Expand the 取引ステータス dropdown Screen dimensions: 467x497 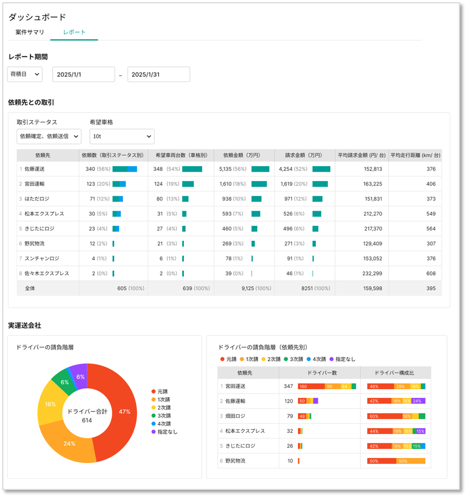click(x=49, y=136)
